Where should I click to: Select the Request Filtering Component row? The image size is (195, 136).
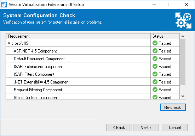tap(93, 89)
